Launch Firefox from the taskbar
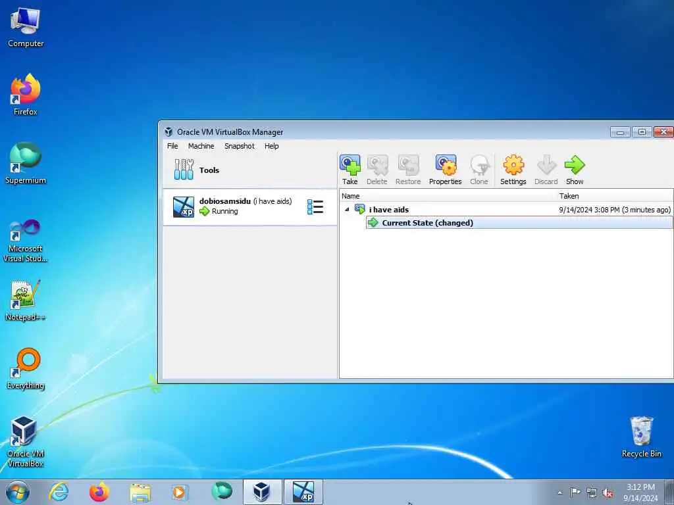 coord(99,492)
